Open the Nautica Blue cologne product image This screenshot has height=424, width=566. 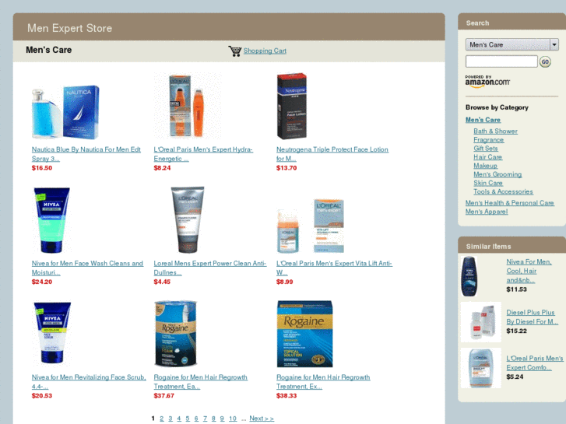pyautogui.click(x=65, y=112)
